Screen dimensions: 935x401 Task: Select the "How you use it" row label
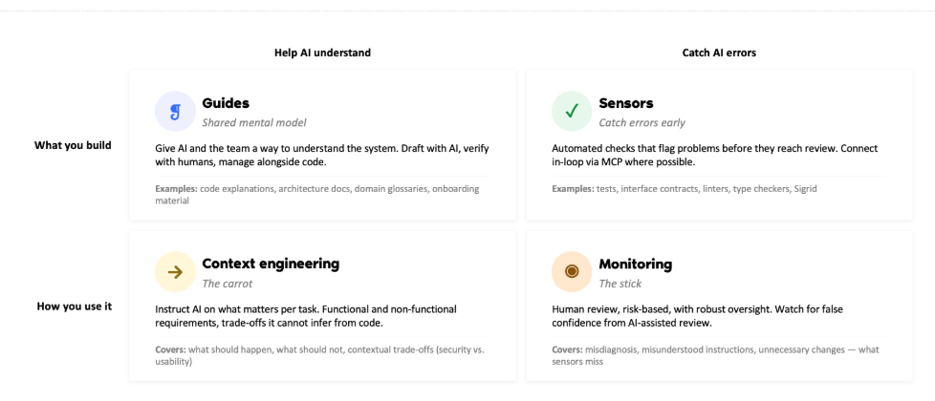coord(75,306)
